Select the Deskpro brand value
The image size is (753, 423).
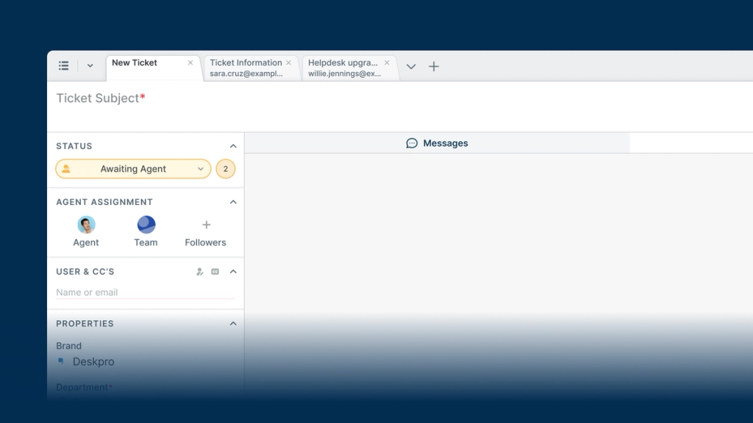(x=93, y=361)
